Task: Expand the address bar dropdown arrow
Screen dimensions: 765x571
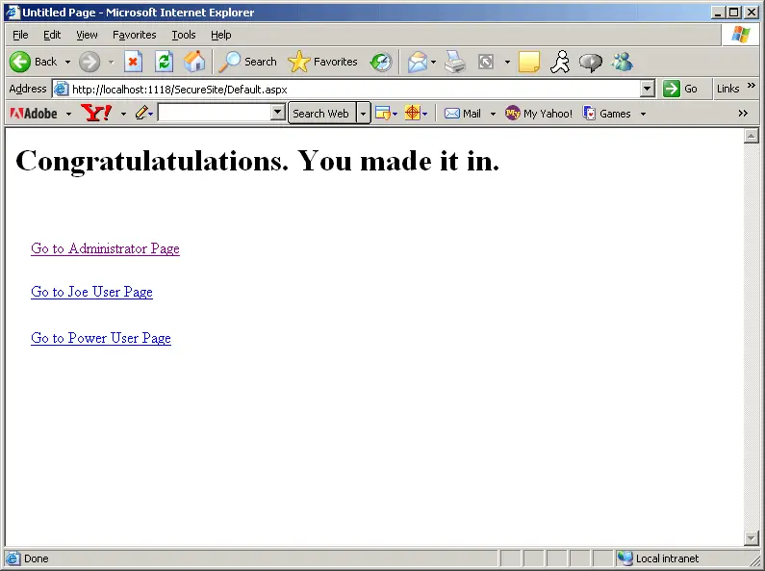Action: (647, 89)
